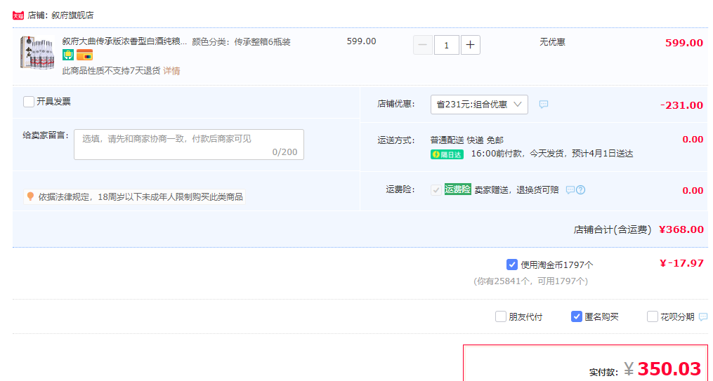
Task: Enable the 花呗分期 installment checkbox
Action: coord(653,316)
